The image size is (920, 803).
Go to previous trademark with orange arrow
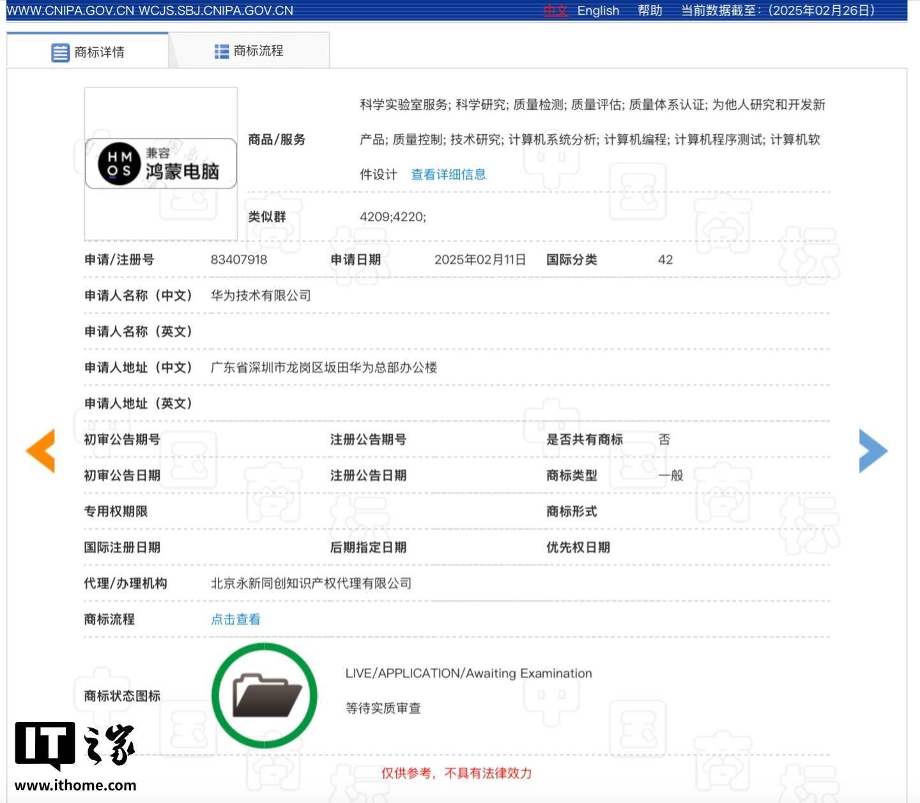[x=41, y=450]
